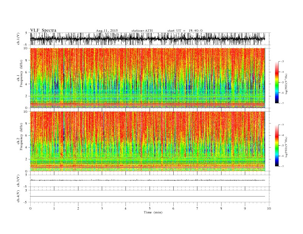
Task: Click the "ch.3(V)" axis label
Action: pos(18,181)
